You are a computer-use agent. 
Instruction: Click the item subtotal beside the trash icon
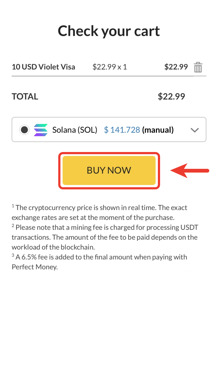[176, 67]
